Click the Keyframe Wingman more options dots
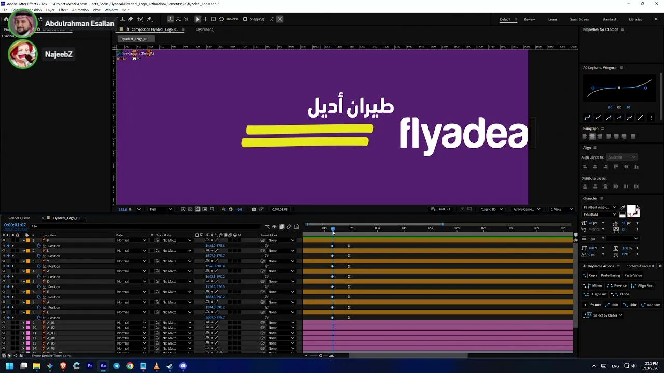Screen dimensions: 664x373 pyautogui.click(x=651, y=118)
